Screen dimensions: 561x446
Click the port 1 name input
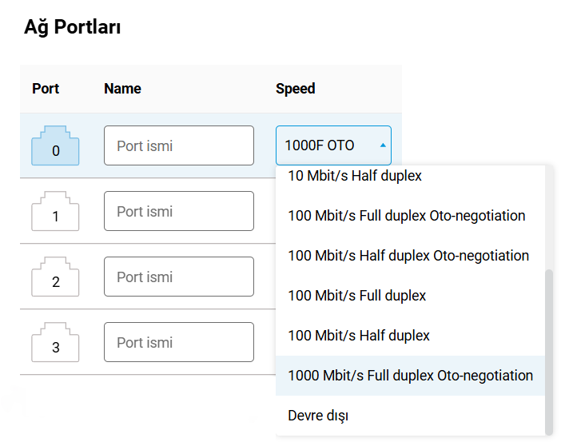tap(179, 212)
